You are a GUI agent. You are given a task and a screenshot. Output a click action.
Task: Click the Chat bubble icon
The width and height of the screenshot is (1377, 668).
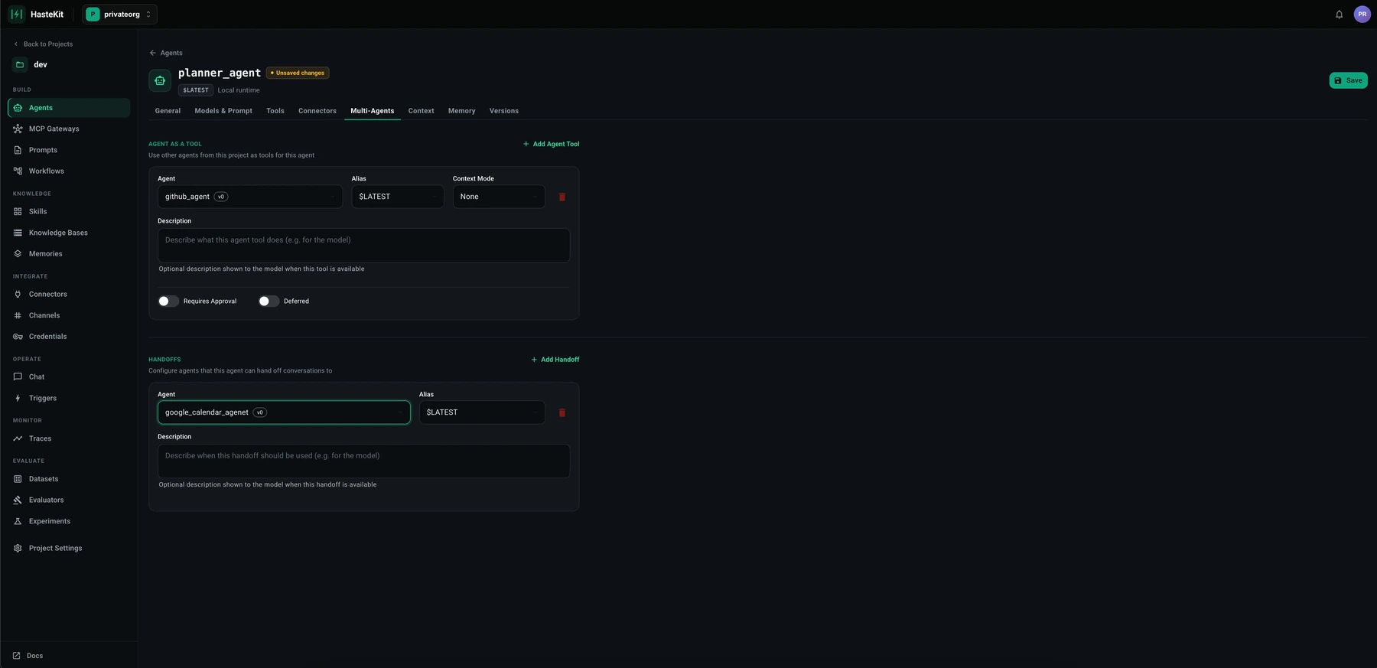[x=18, y=376]
